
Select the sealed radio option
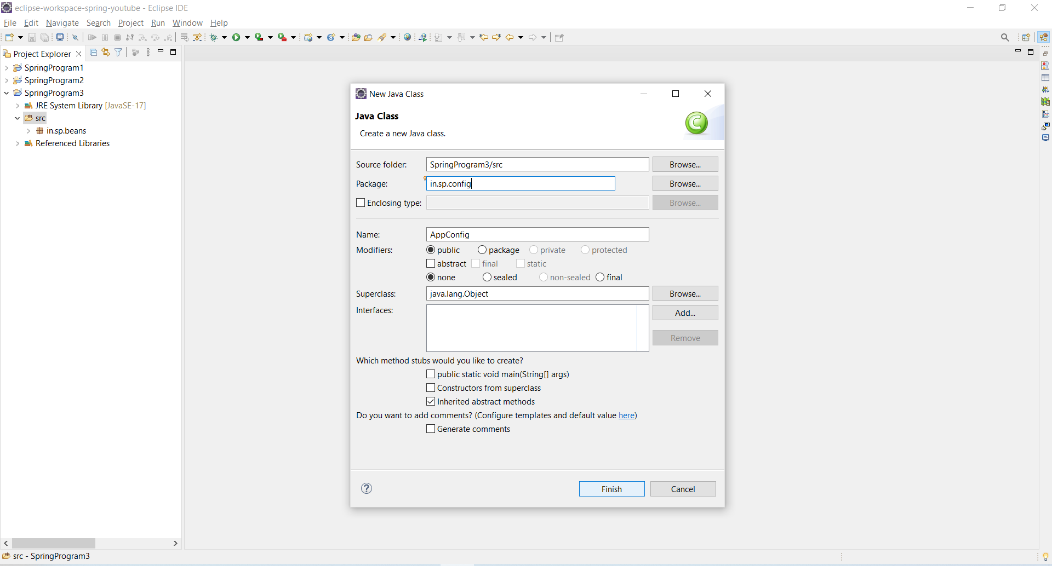pyautogui.click(x=487, y=277)
